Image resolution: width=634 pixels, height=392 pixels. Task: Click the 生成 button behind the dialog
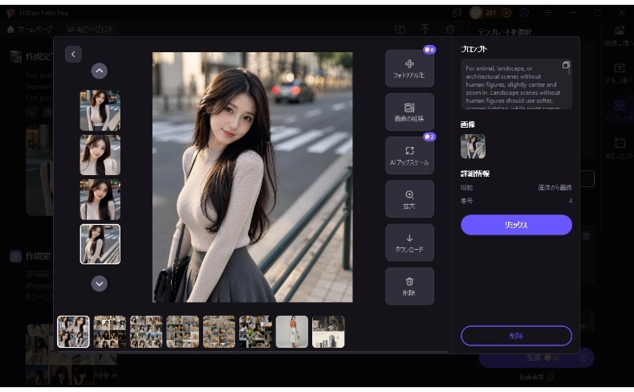(x=536, y=357)
